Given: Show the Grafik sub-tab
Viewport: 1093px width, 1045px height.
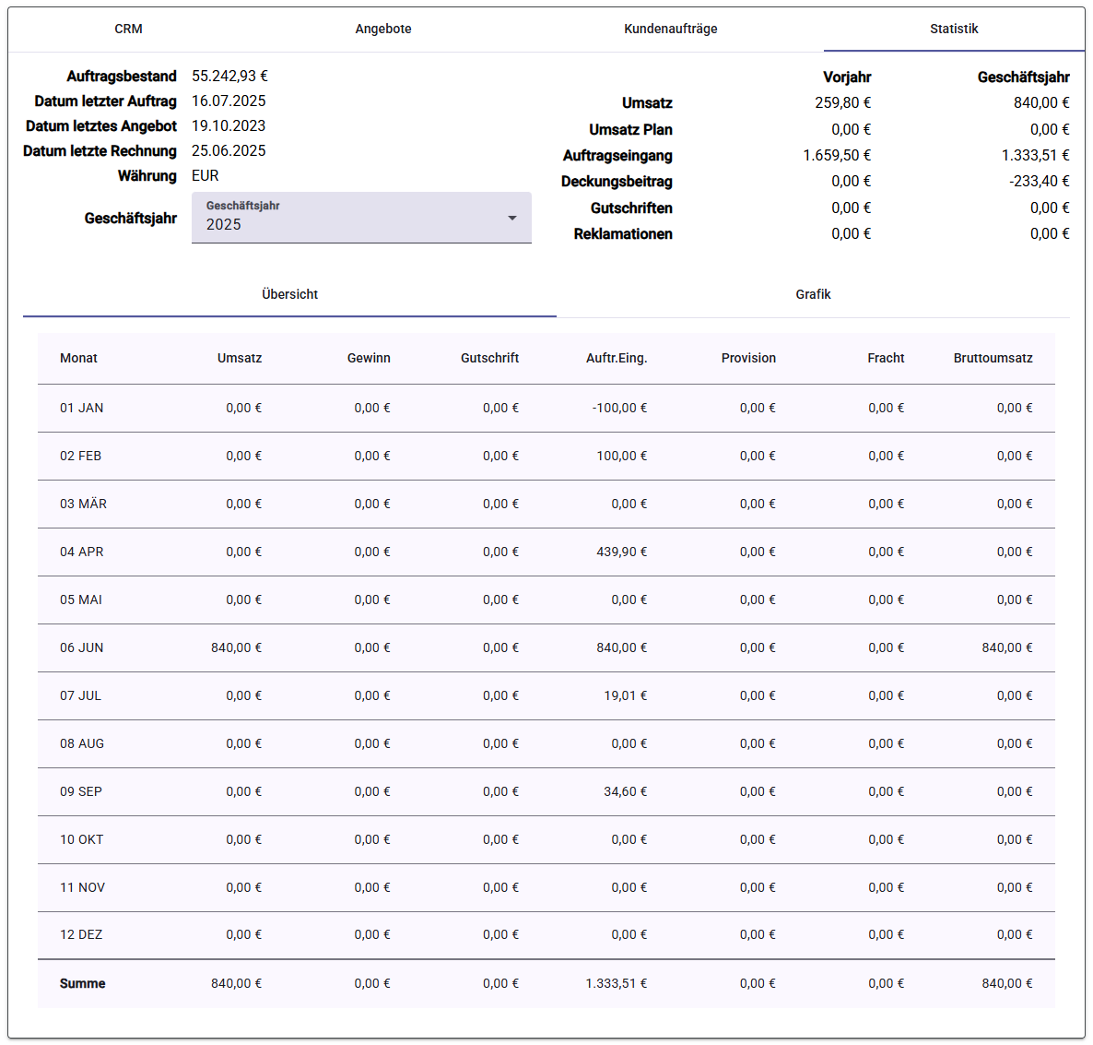Looking at the screenshot, I should point(813,294).
